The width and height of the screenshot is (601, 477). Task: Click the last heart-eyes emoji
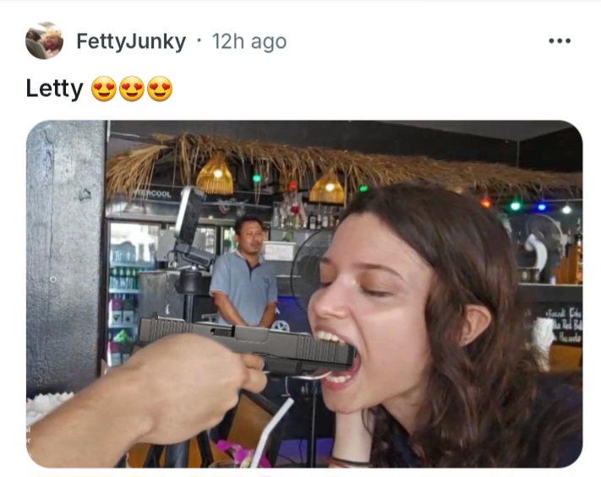[x=160, y=89]
